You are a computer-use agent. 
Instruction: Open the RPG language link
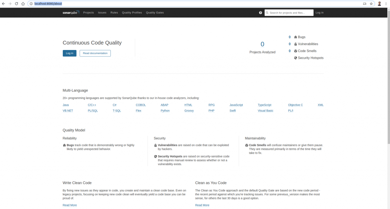211,105
